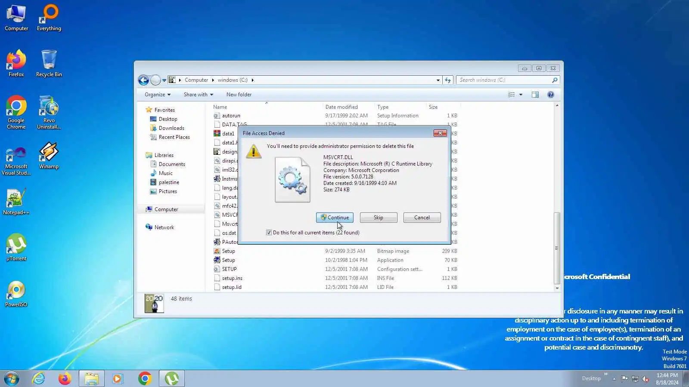Open palestine library
The width and height of the screenshot is (689, 387).
[169, 182]
